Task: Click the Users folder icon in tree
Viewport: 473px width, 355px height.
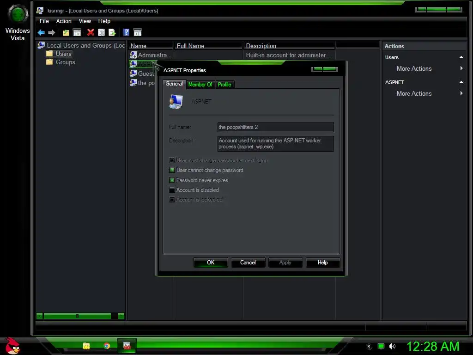Action: [x=49, y=54]
